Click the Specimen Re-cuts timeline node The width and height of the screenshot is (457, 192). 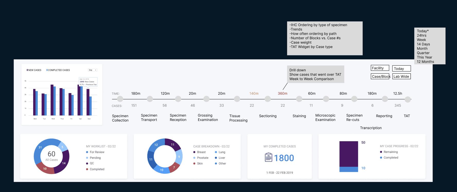tap(354, 99)
